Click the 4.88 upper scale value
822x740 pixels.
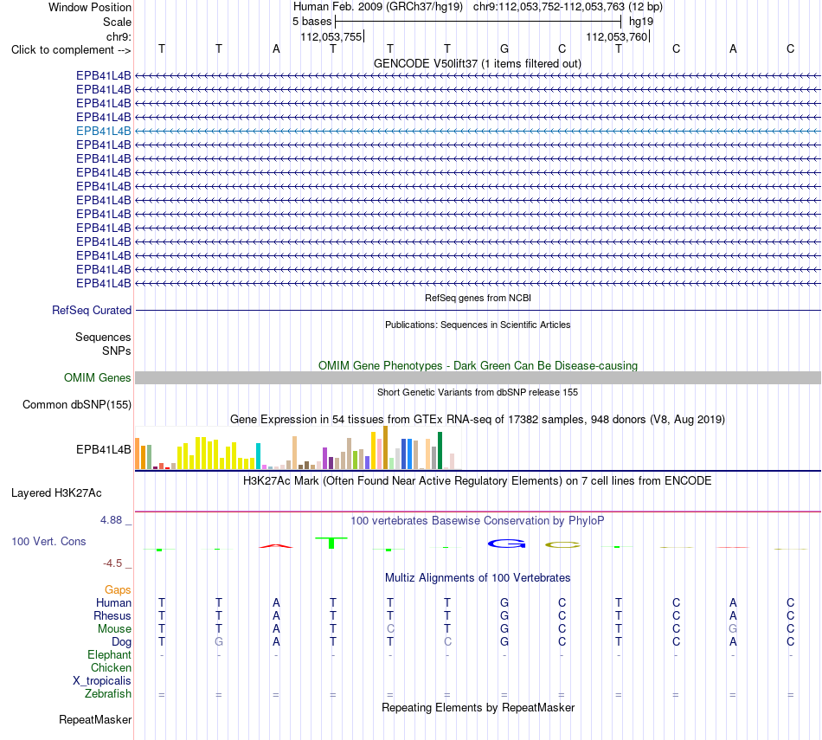111,520
